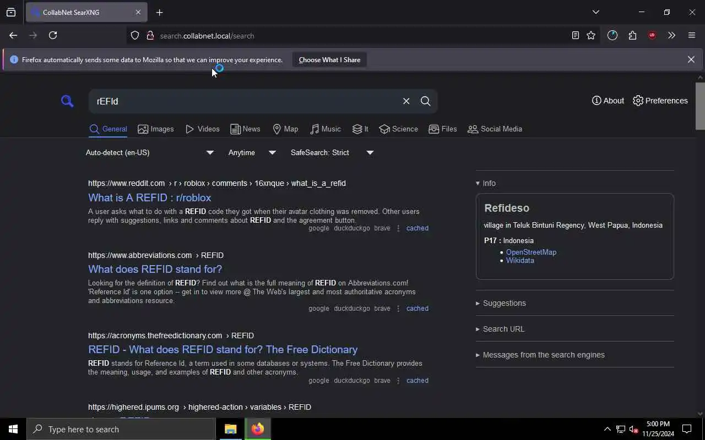Open recent browsing Firefox View icon
This screenshot has width=705, height=440.
point(11,12)
